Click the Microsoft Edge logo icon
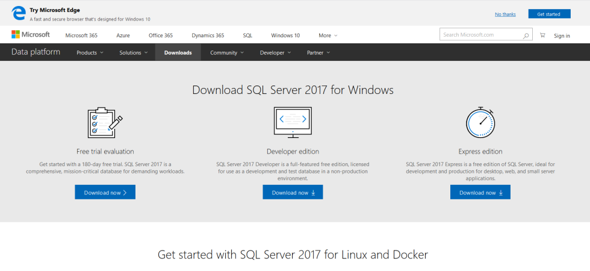 (19, 13)
